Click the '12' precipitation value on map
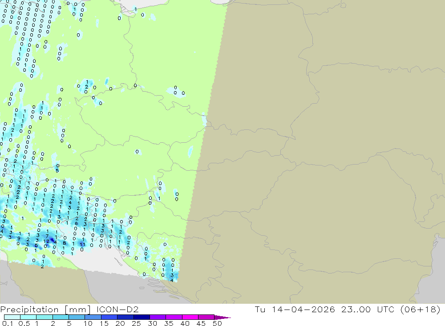 tap(46, 241)
